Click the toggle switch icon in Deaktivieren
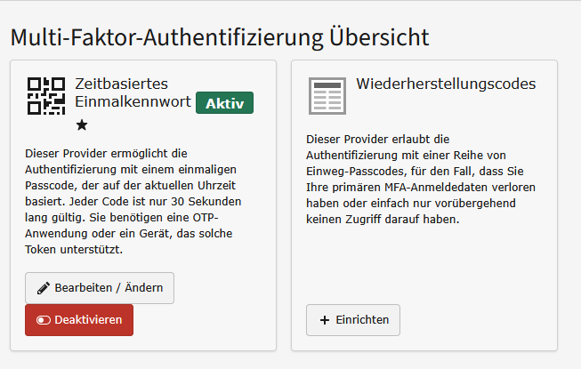The width and height of the screenshot is (581, 369). (44, 320)
